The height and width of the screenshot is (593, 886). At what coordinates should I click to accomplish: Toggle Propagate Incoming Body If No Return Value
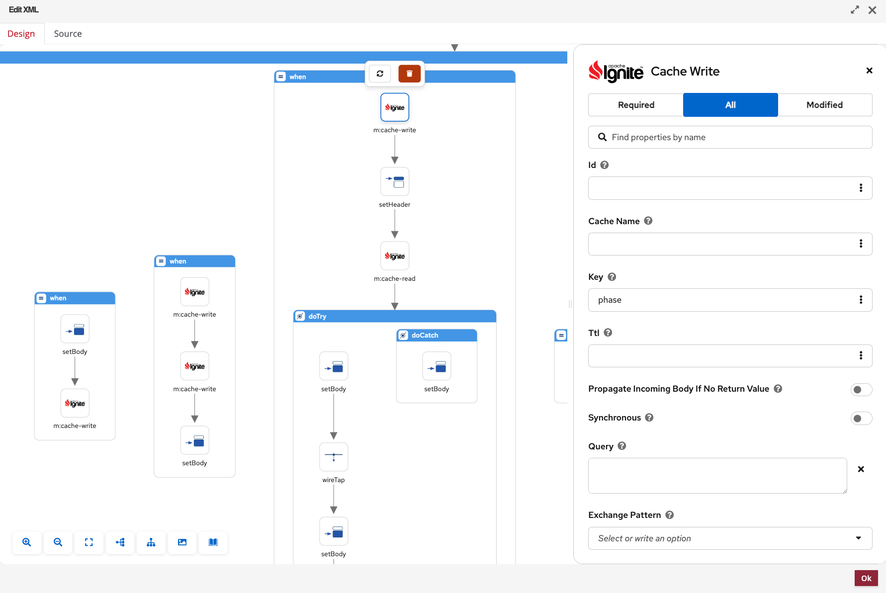click(x=861, y=390)
